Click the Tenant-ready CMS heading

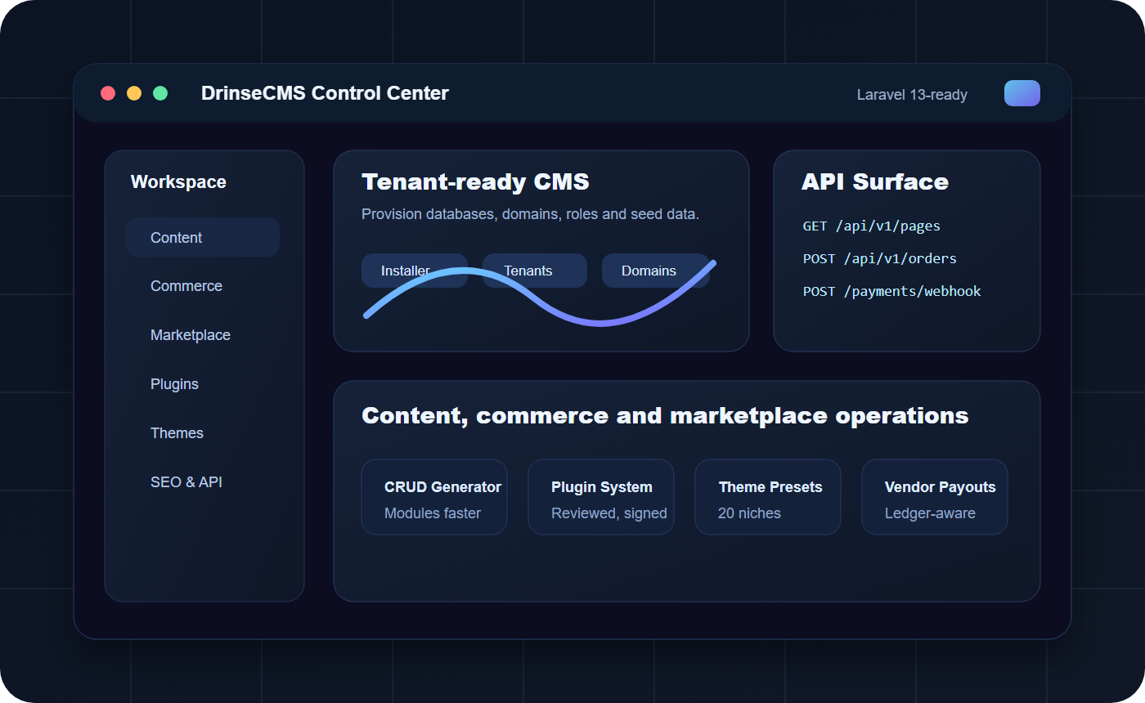pos(475,181)
